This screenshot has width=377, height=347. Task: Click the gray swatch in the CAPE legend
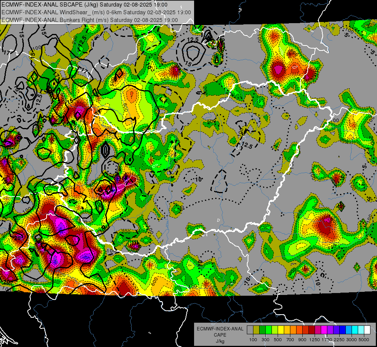tap(250, 330)
